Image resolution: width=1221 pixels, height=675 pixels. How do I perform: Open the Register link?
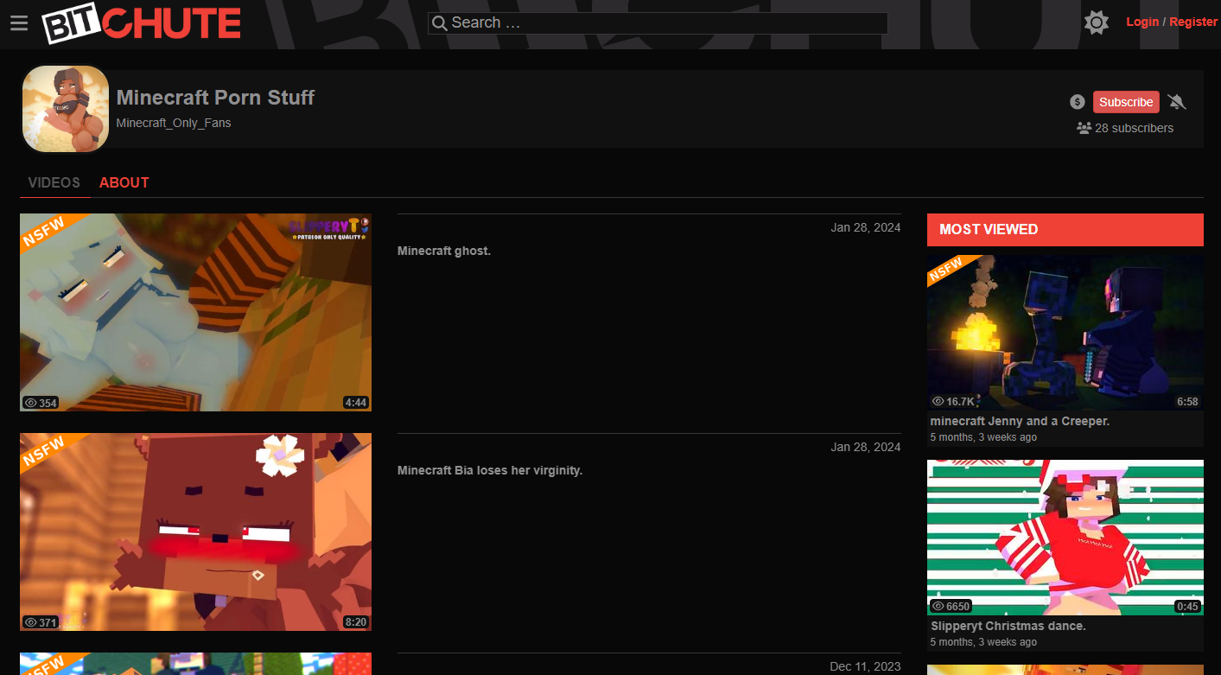point(1193,22)
